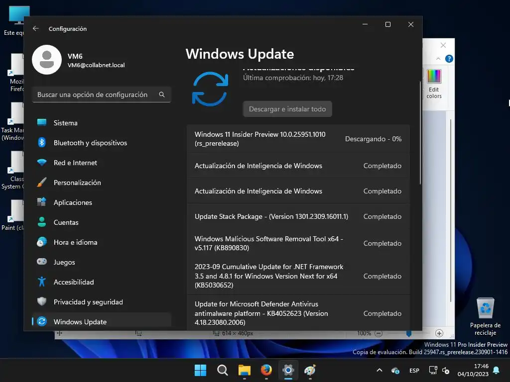This screenshot has height=382, width=510.
Task: Click Descargando - 0% status text
Action: click(373, 139)
